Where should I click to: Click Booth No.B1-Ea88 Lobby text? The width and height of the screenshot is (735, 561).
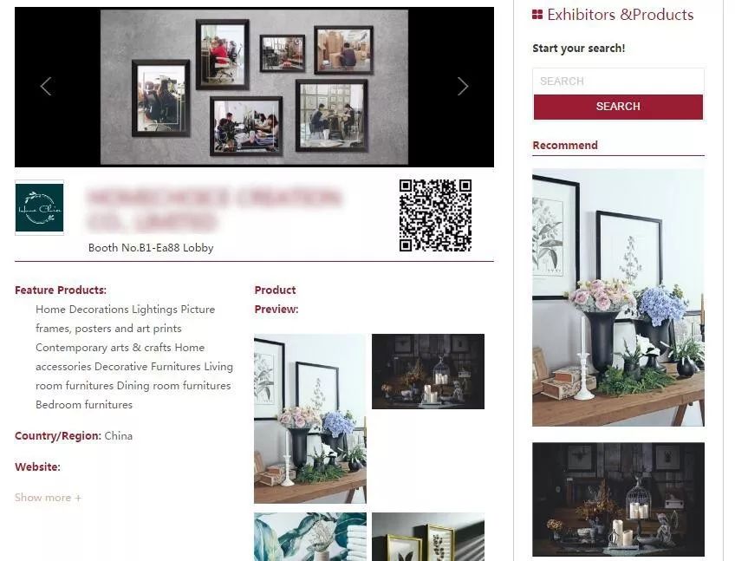pos(151,248)
